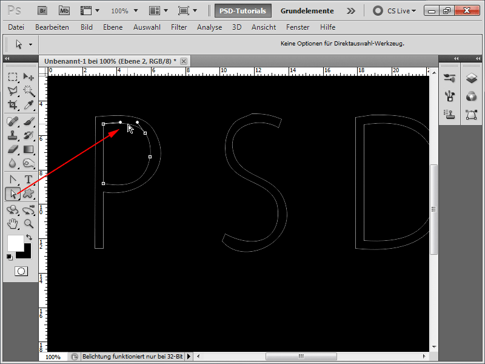485x364 pixels.
Task: Select the Brush tool
Action: click(x=28, y=121)
